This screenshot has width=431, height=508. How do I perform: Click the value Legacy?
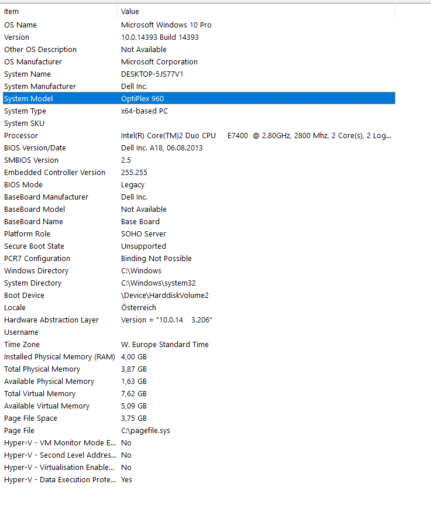point(133,185)
